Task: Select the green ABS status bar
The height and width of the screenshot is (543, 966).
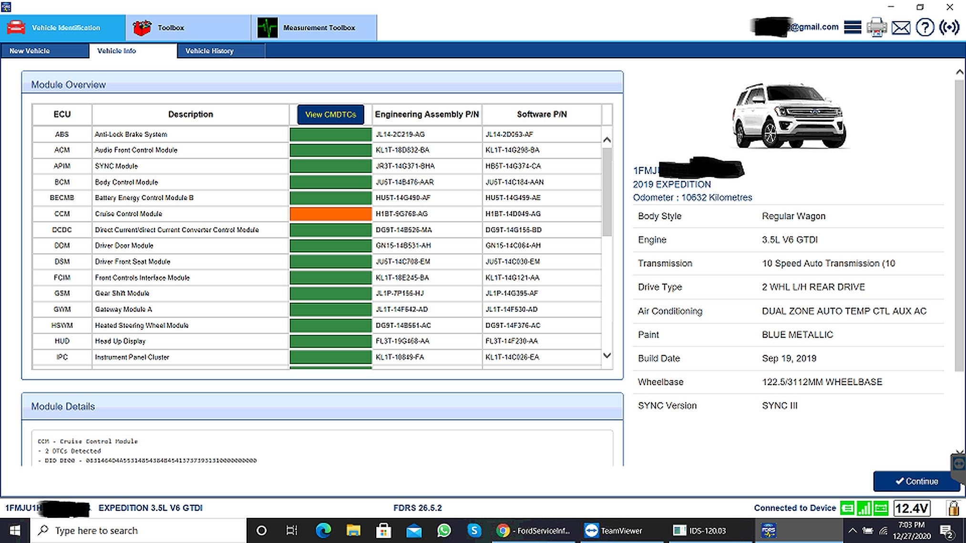Action: click(x=330, y=134)
